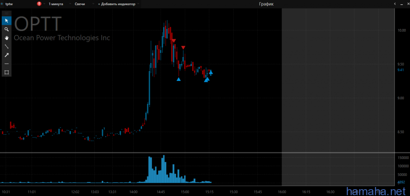Click the red sell marker near 9.85

point(174,41)
